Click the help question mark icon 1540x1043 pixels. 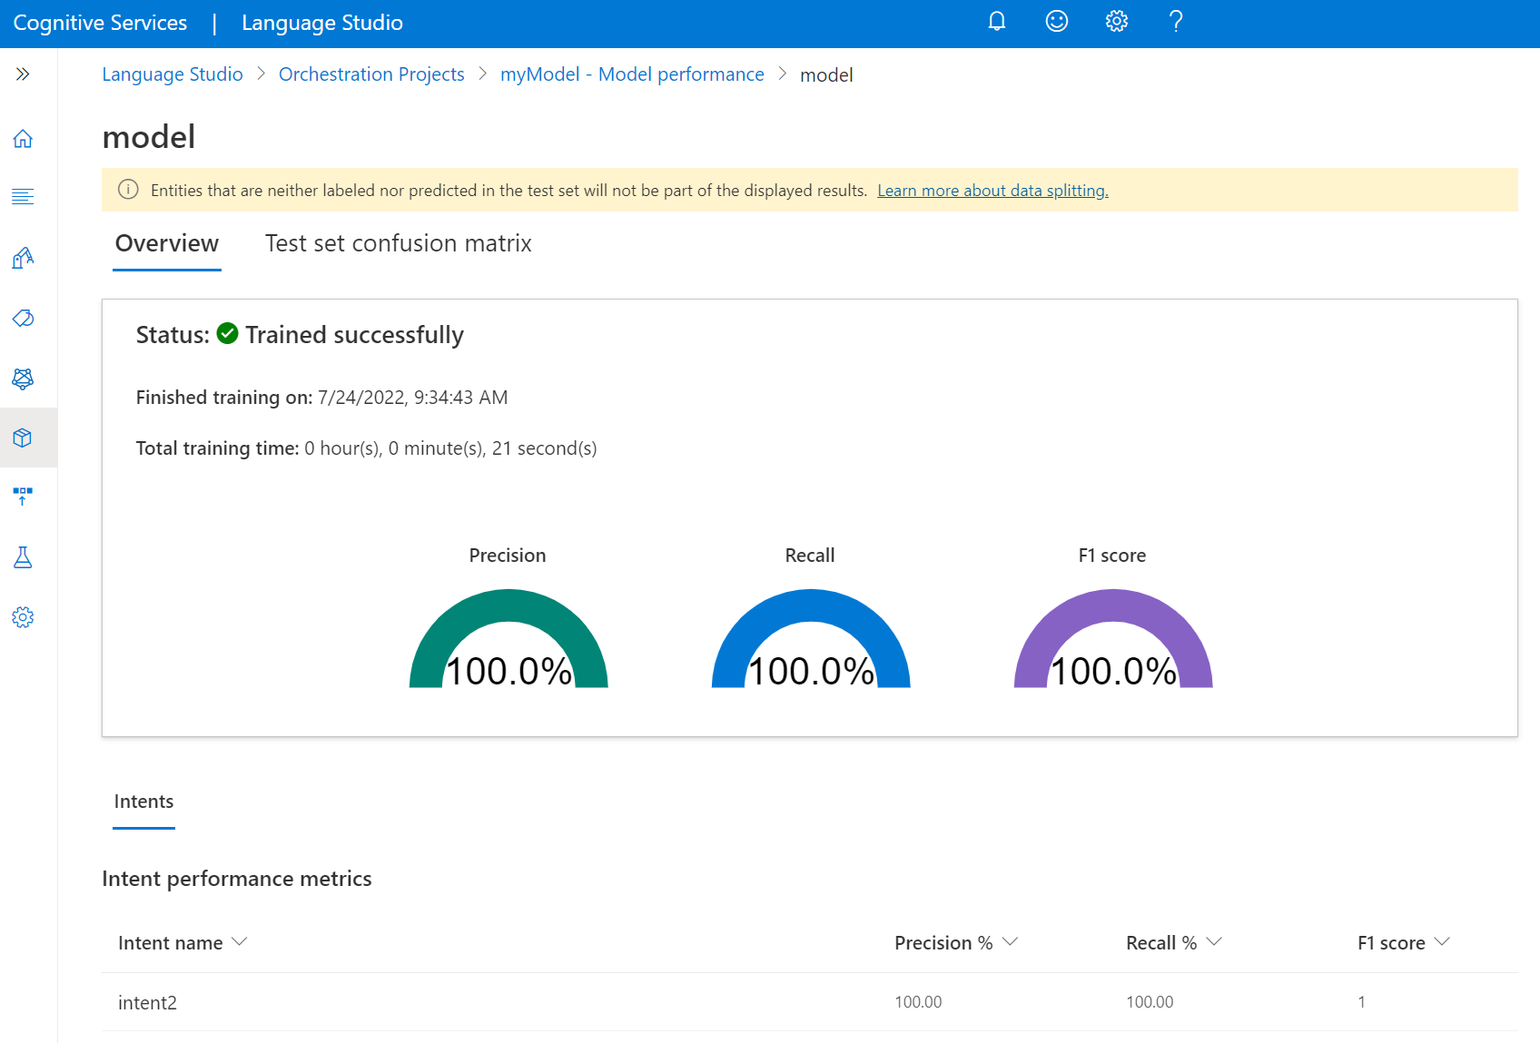[1176, 22]
